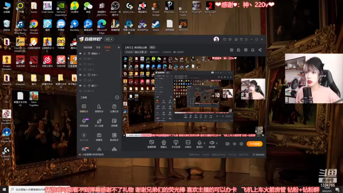Image resolution: width=343 pixels, height=193 pixels.
Task: Open the 视频连麦 tool
Action: (x=84, y=123)
